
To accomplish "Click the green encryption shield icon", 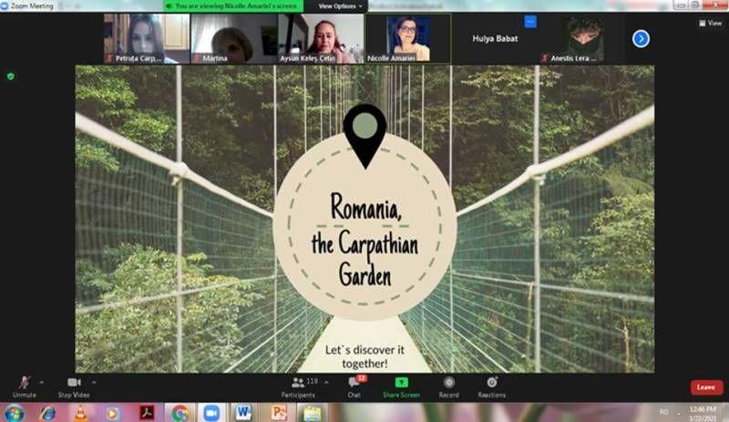I will point(10,77).
